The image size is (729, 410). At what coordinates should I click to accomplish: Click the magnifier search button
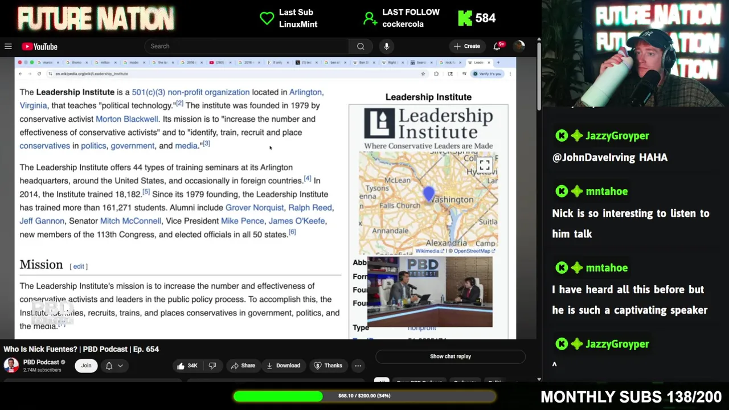pyautogui.click(x=361, y=46)
